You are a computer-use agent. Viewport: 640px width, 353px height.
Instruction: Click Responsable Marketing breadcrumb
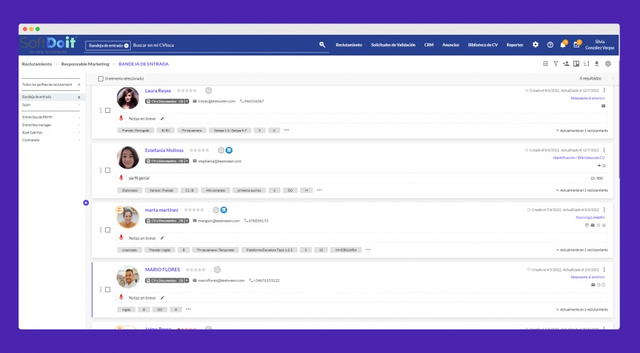[85, 64]
